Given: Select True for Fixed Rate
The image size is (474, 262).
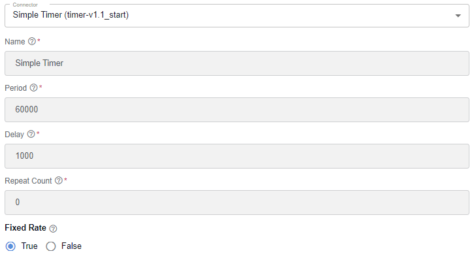Looking at the screenshot, I should tap(10, 246).
